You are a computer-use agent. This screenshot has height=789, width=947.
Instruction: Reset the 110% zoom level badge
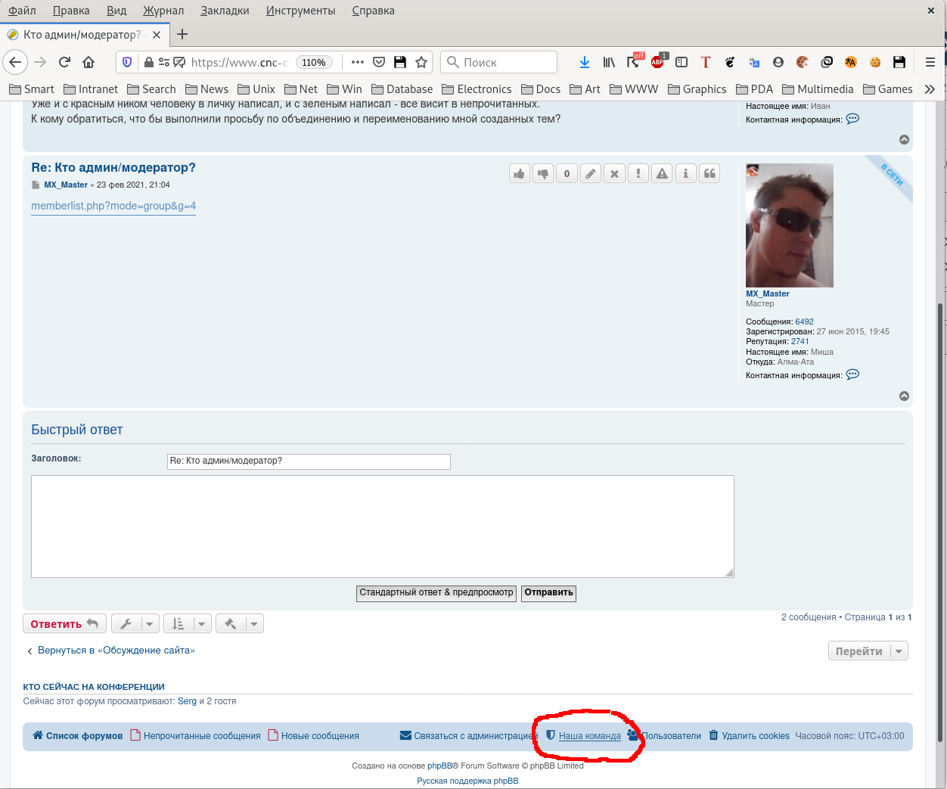pos(314,62)
